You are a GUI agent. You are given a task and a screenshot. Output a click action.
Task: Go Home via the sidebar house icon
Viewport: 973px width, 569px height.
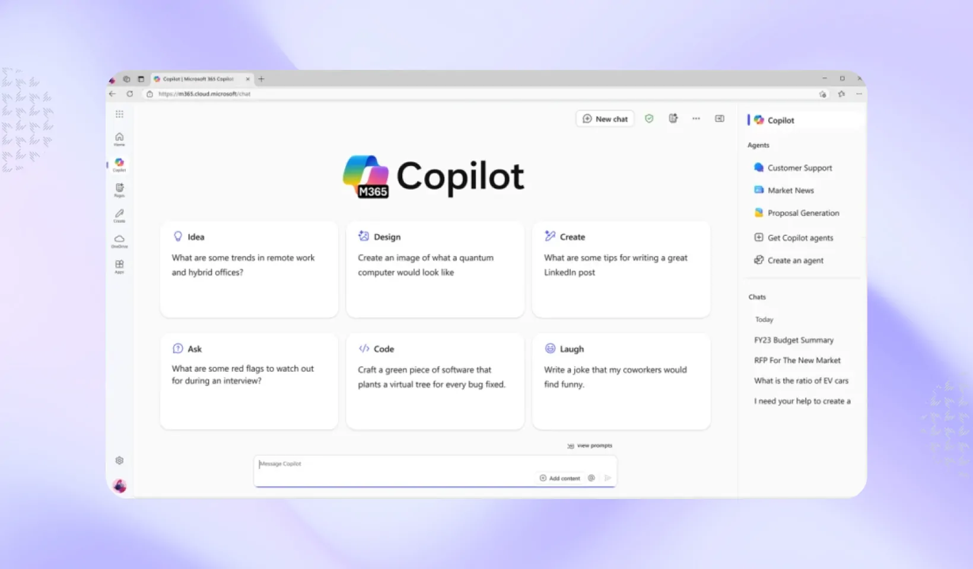119,138
